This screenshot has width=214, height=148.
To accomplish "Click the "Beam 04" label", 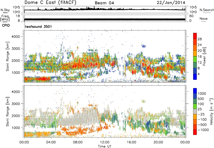I will pyautogui.click(x=104, y=3).
